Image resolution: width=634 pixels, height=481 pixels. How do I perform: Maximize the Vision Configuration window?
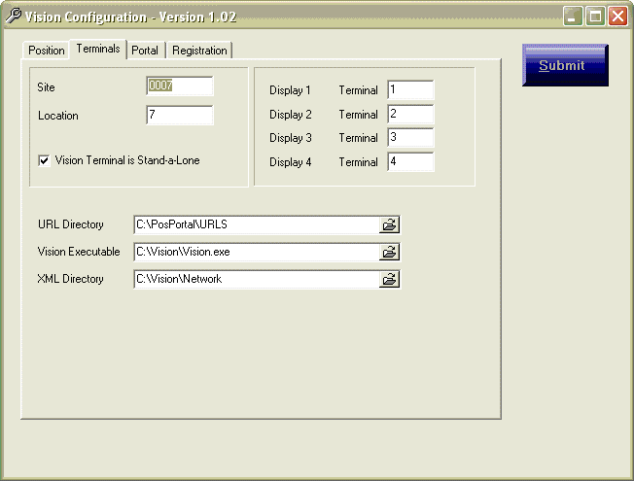(x=595, y=17)
